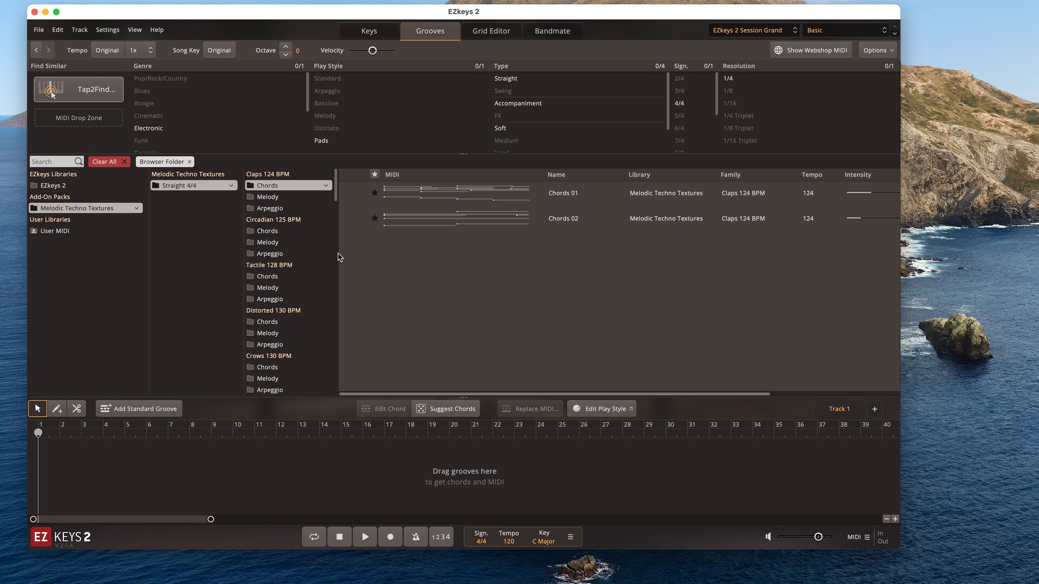Adjust the Velocity slider
Viewport: 1039px width, 584px height.
point(372,50)
